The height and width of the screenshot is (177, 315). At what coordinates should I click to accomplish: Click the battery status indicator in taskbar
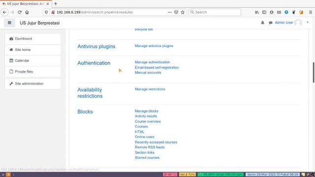click(220, 175)
